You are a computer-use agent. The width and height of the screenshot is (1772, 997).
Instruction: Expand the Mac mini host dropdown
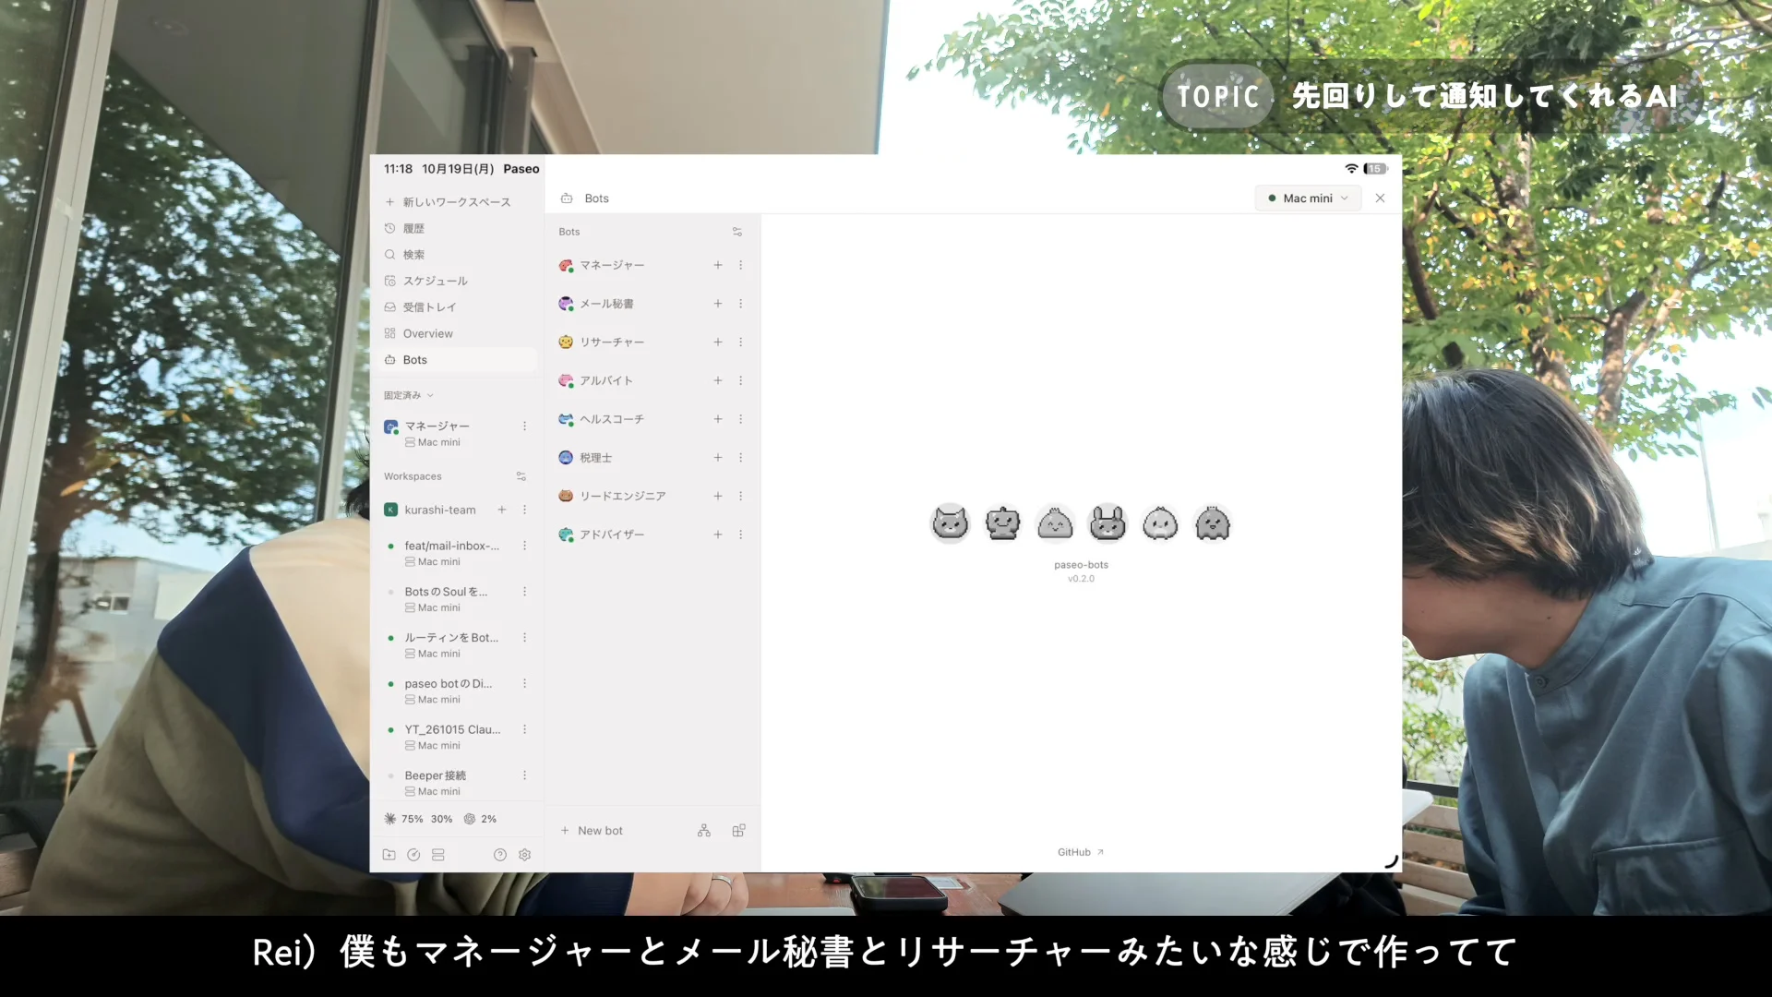coord(1308,198)
